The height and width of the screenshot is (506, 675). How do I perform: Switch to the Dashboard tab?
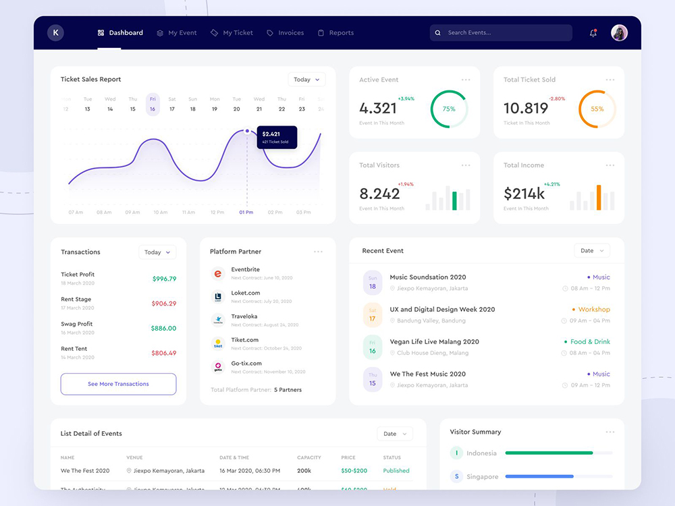point(120,32)
